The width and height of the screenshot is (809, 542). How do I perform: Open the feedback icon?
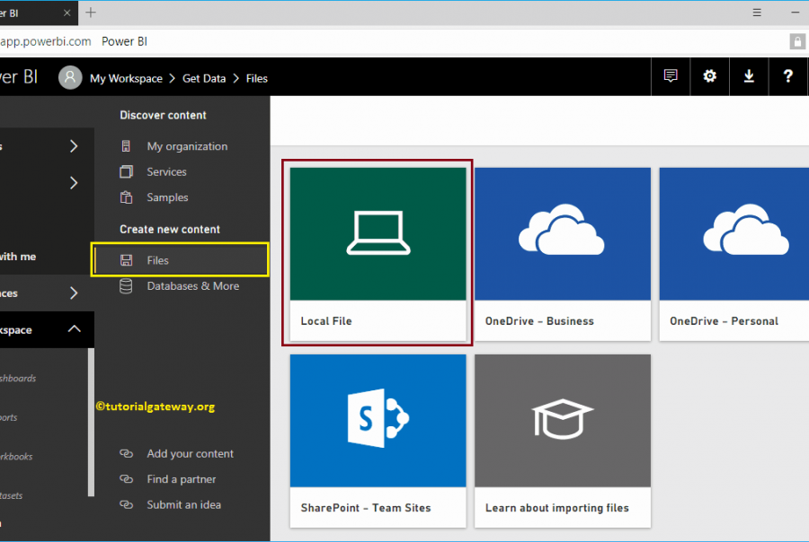click(x=670, y=76)
